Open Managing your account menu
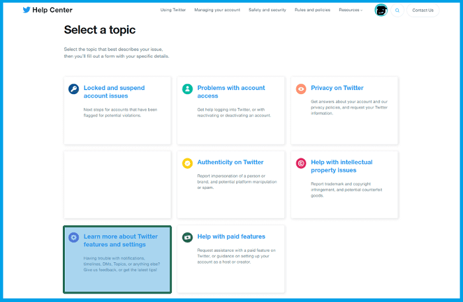Screen dimensions: 463x302 217,10
